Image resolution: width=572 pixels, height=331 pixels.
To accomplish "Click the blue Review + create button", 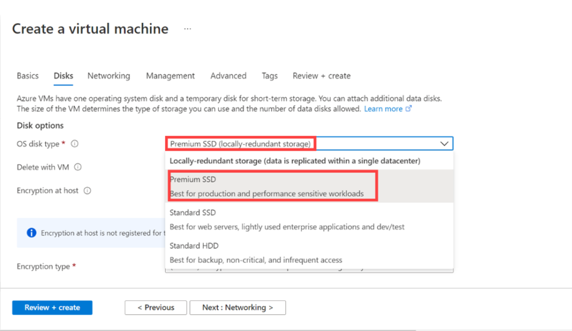I will click(52, 308).
